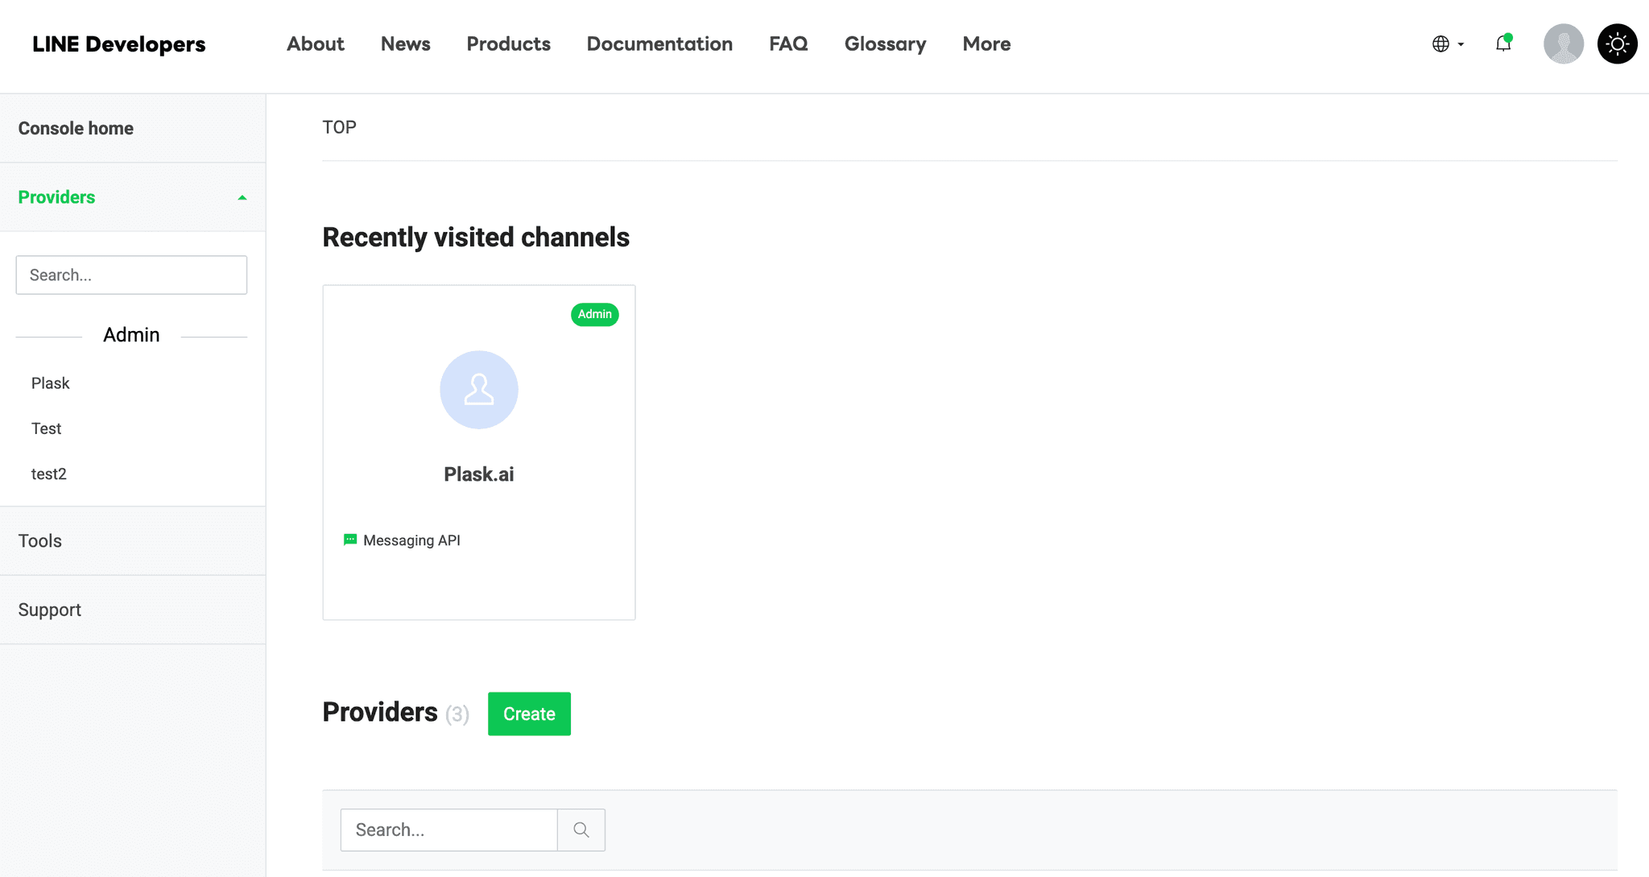1649x877 pixels.
Task: Collapse the Providers section arrow
Action: tap(242, 197)
